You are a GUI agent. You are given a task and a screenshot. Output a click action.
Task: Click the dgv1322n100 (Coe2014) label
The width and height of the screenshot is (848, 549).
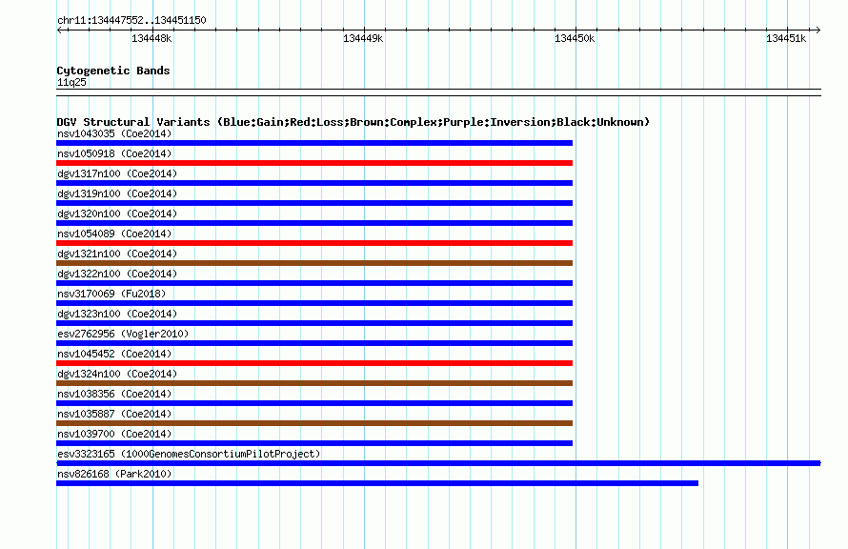117,274
